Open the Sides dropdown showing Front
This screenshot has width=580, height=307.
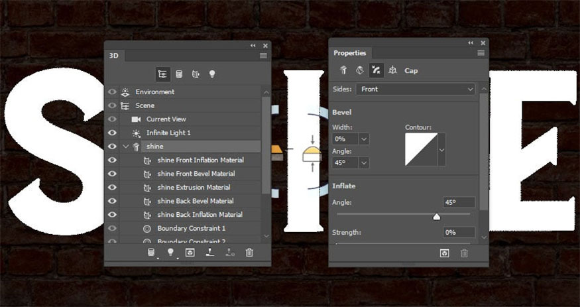pos(416,89)
